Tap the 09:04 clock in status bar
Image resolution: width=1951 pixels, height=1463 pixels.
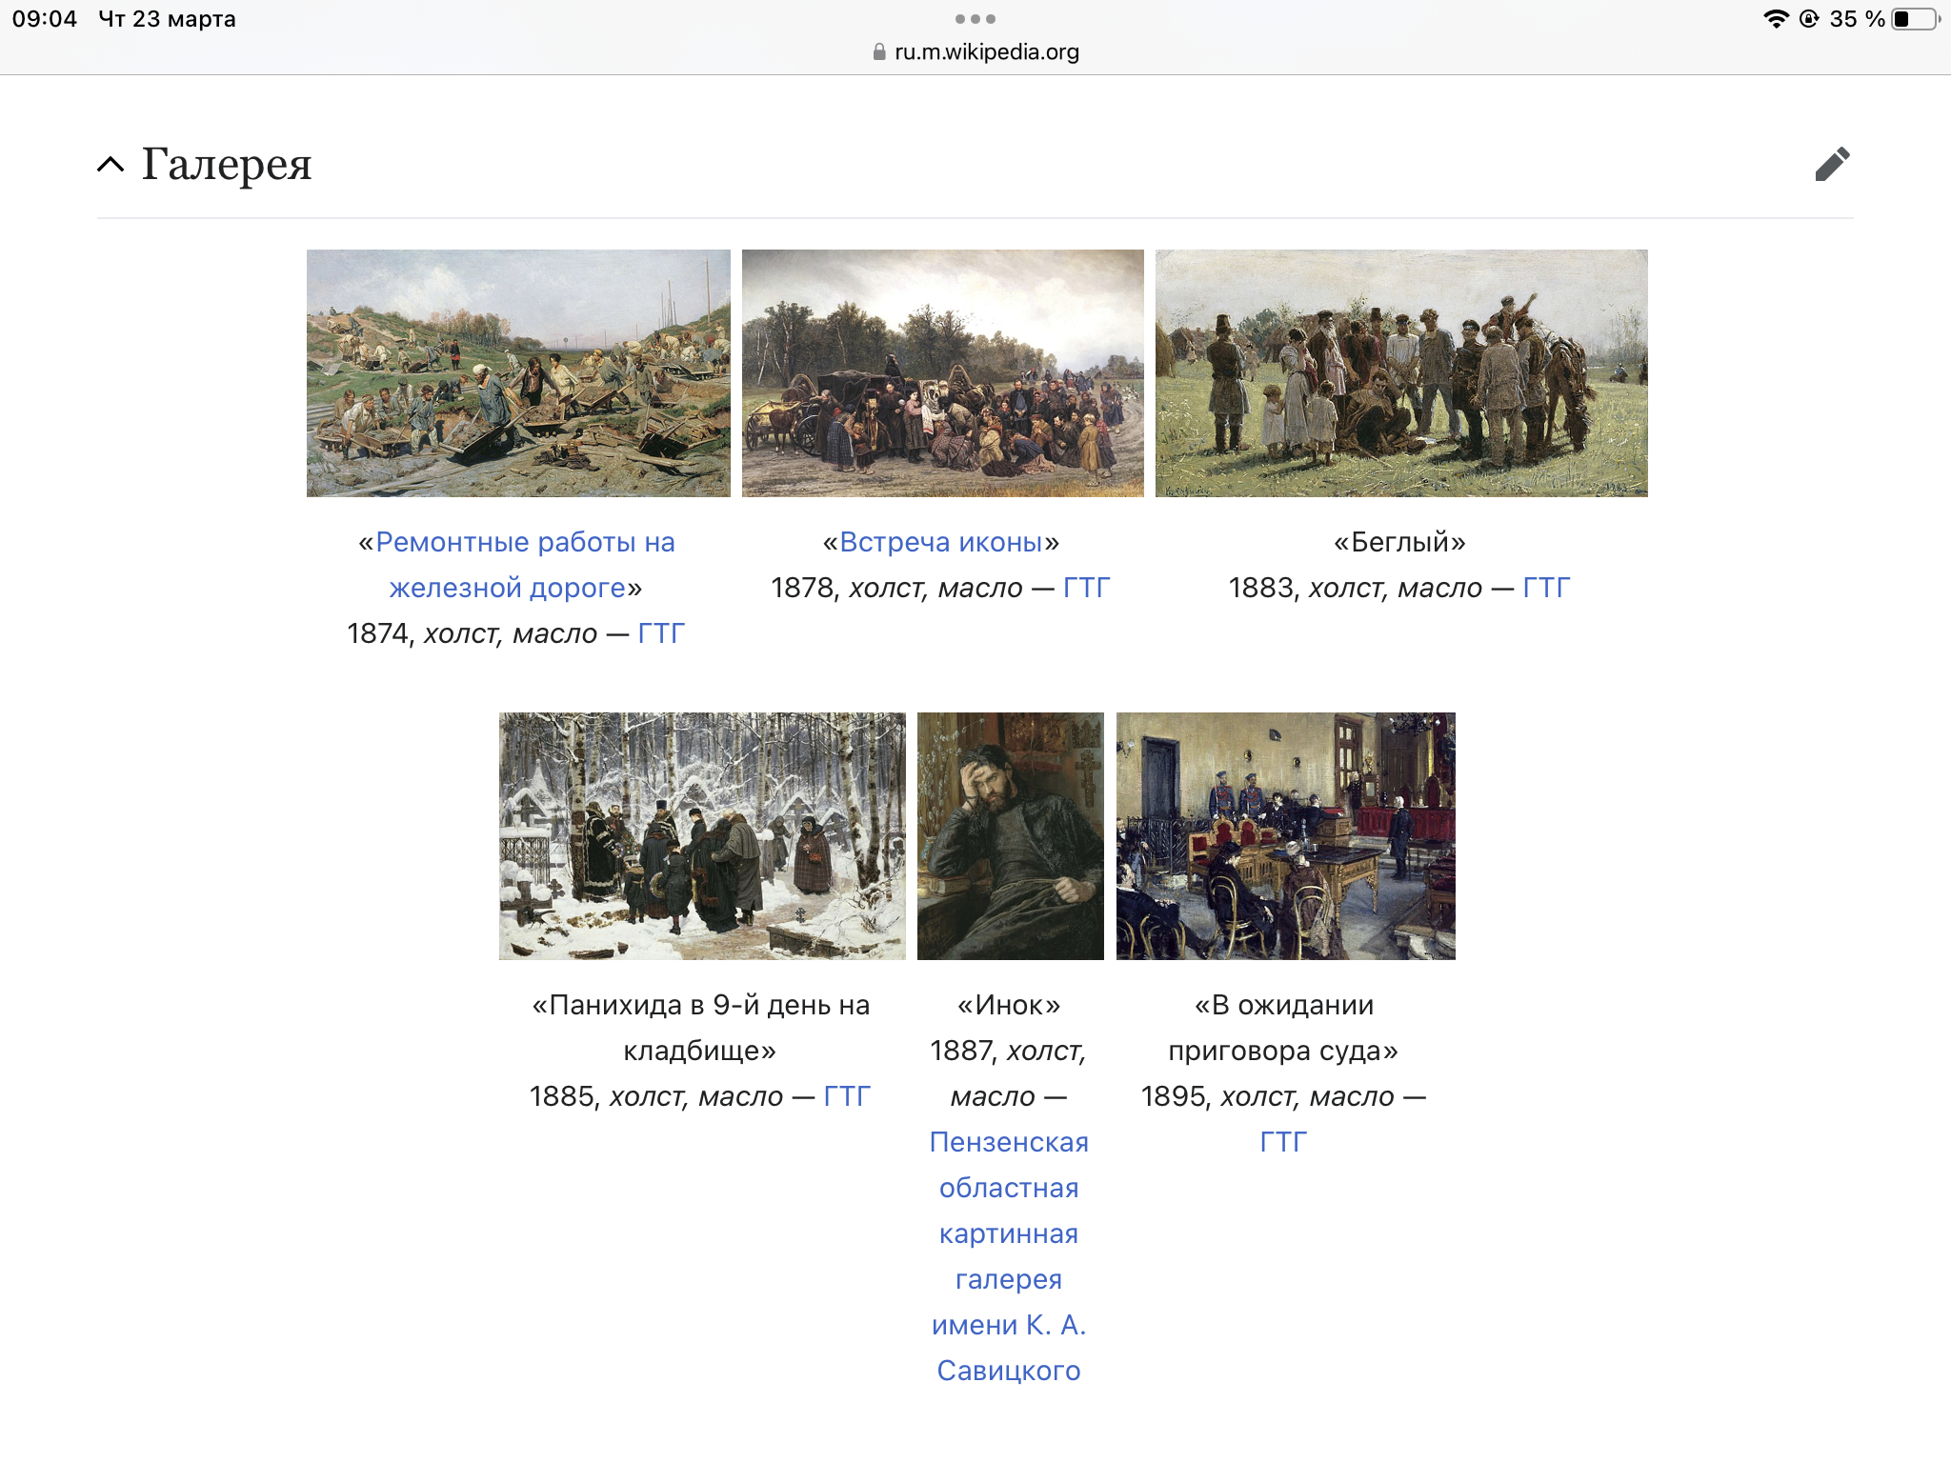click(45, 19)
